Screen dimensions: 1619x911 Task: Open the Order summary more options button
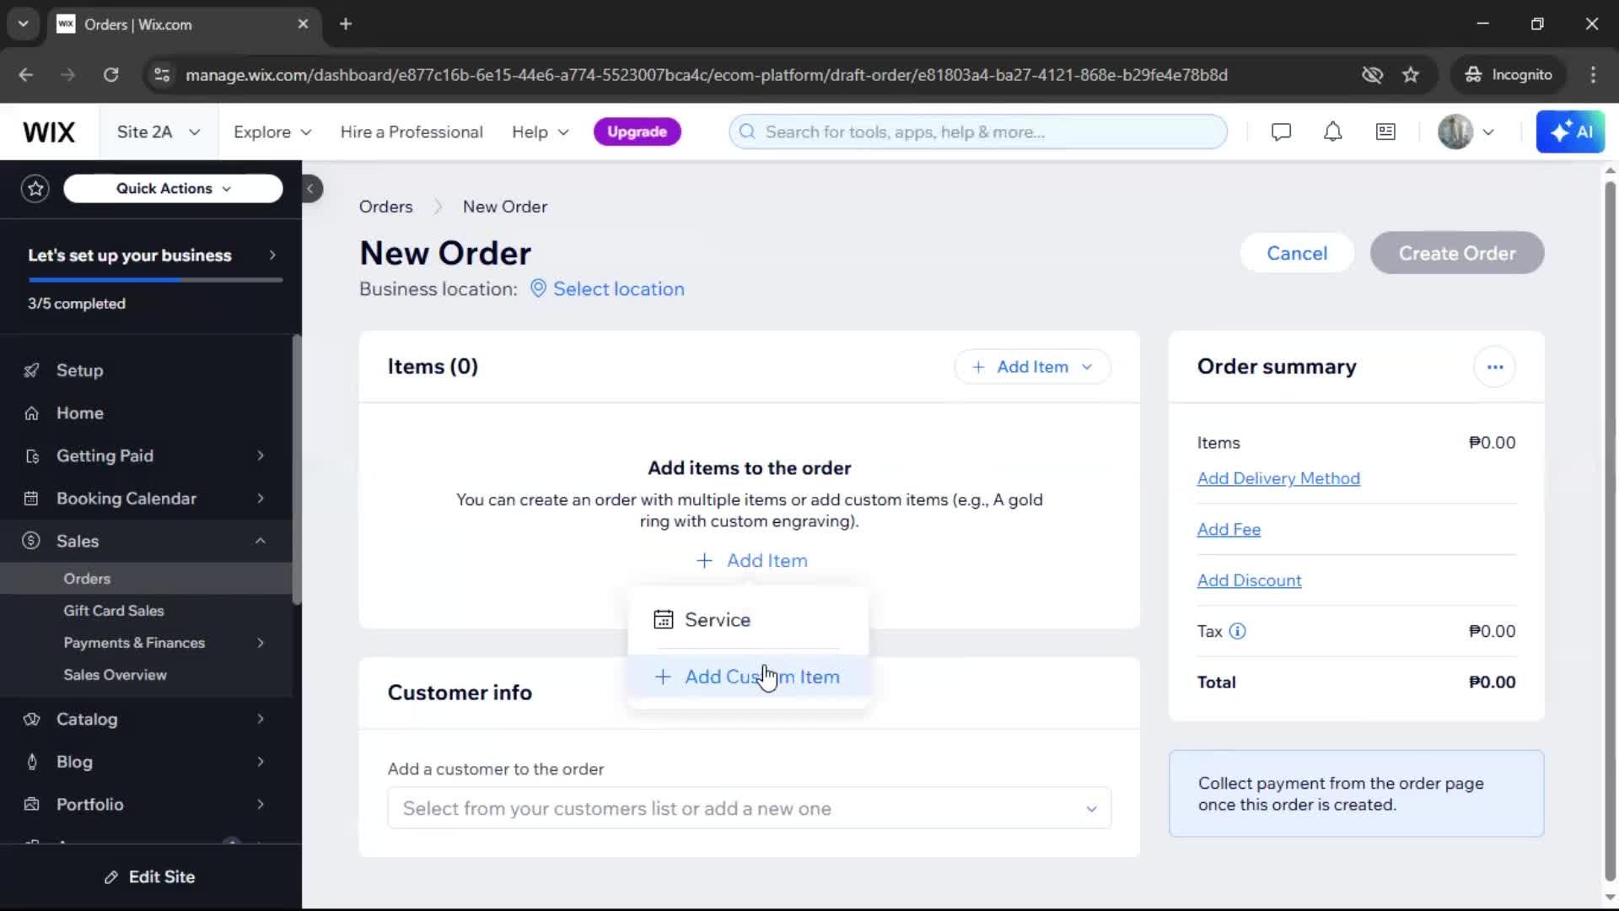click(1494, 367)
